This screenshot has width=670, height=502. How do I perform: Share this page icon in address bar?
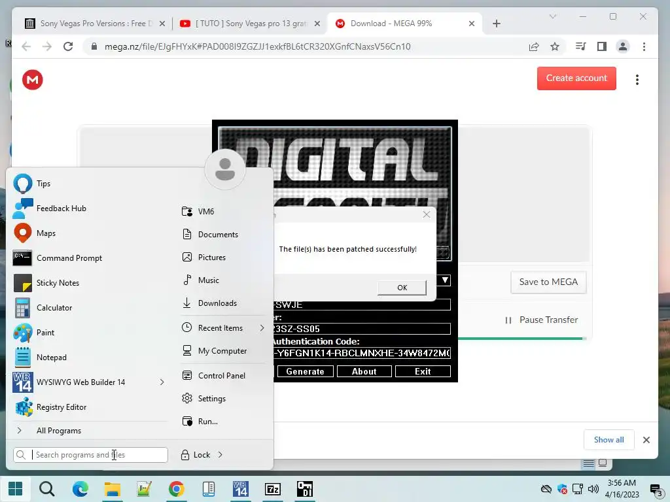[x=534, y=46]
